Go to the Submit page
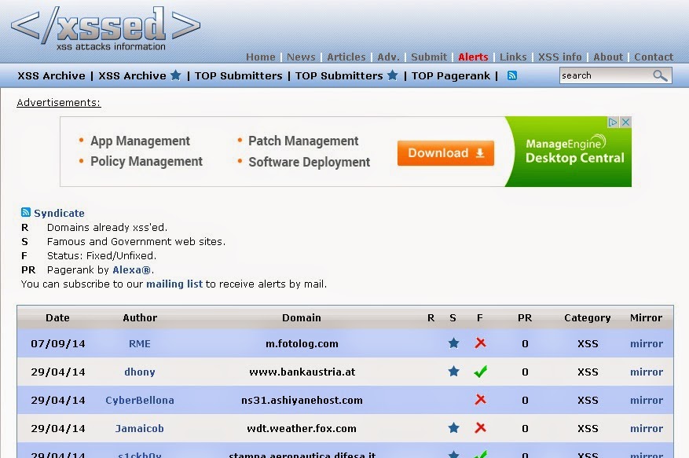The width and height of the screenshot is (689, 458). 429,57
